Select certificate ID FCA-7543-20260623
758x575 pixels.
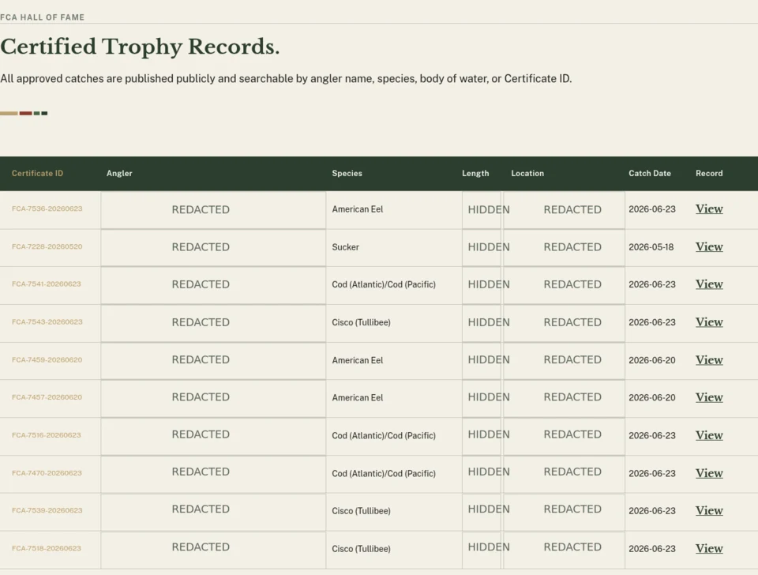pyautogui.click(x=47, y=321)
